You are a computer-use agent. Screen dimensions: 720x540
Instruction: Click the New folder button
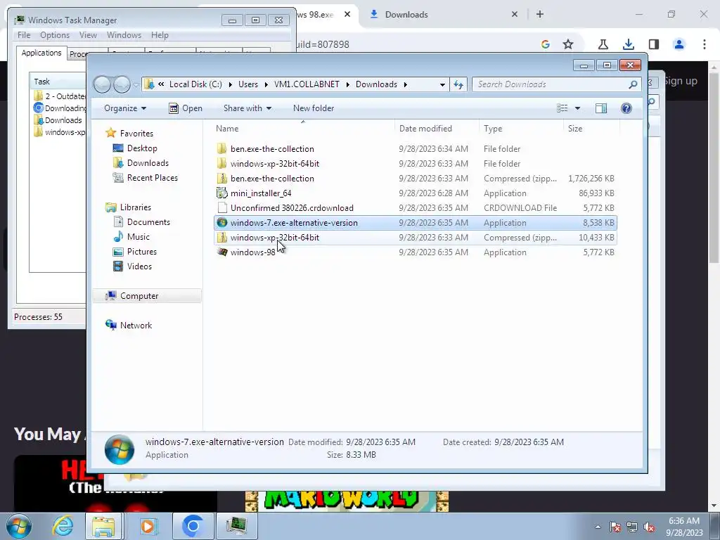[x=314, y=108]
